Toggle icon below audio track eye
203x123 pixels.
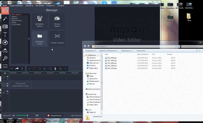[x=8, y=93]
